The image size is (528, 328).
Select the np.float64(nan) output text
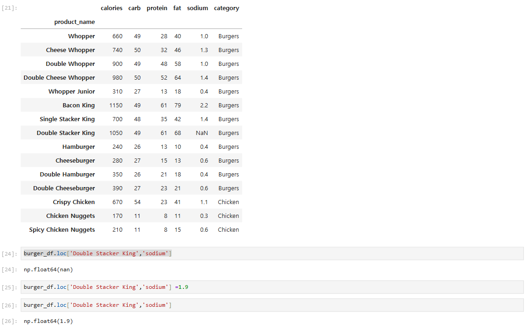48,269
